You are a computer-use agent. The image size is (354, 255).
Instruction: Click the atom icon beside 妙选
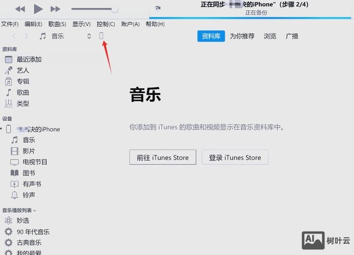(9, 220)
